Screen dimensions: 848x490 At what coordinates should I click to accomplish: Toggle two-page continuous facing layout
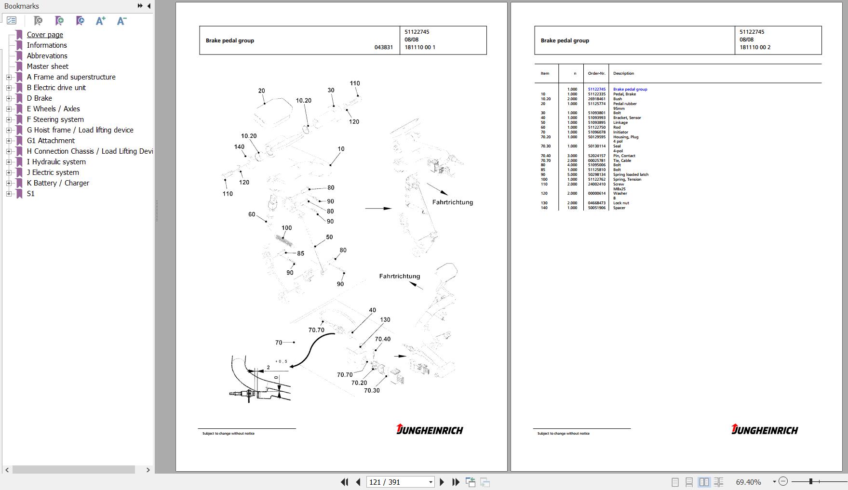pyautogui.click(x=718, y=482)
